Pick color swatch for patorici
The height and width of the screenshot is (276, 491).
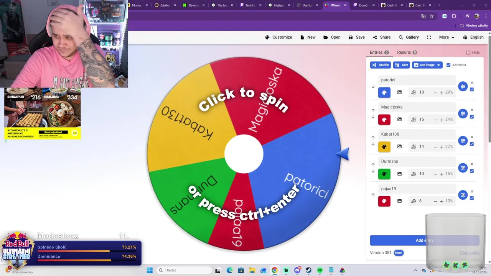384,92
